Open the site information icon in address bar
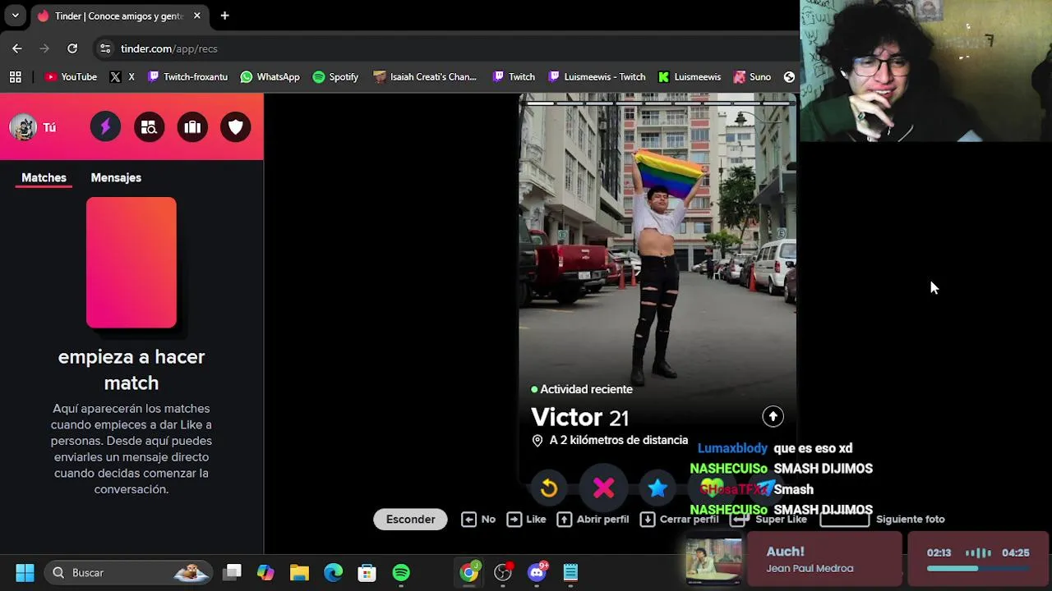This screenshot has height=591, width=1052. [x=104, y=48]
